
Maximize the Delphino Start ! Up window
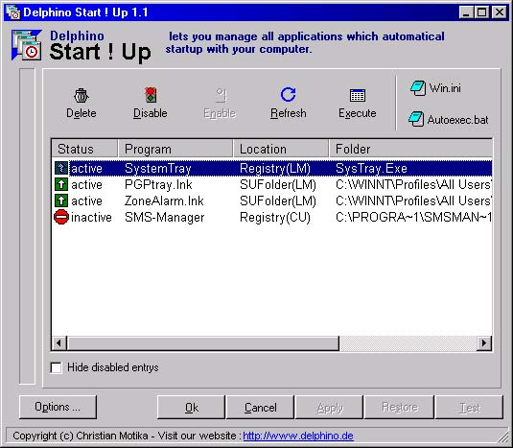pos(481,12)
